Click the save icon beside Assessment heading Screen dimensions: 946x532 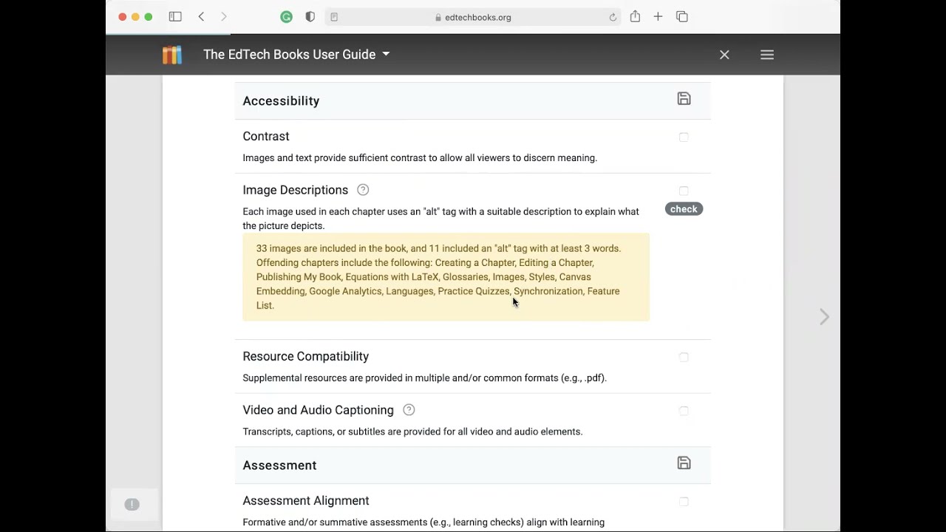click(x=684, y=463)
